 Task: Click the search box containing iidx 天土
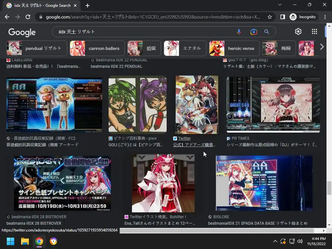[144, 32]
